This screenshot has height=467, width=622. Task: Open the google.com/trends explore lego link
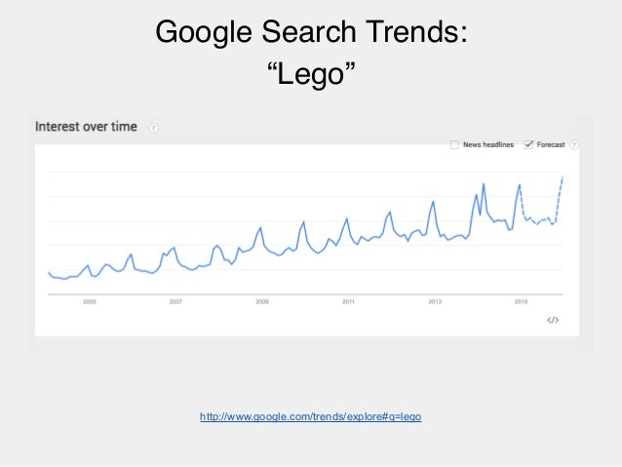[311, 416]
